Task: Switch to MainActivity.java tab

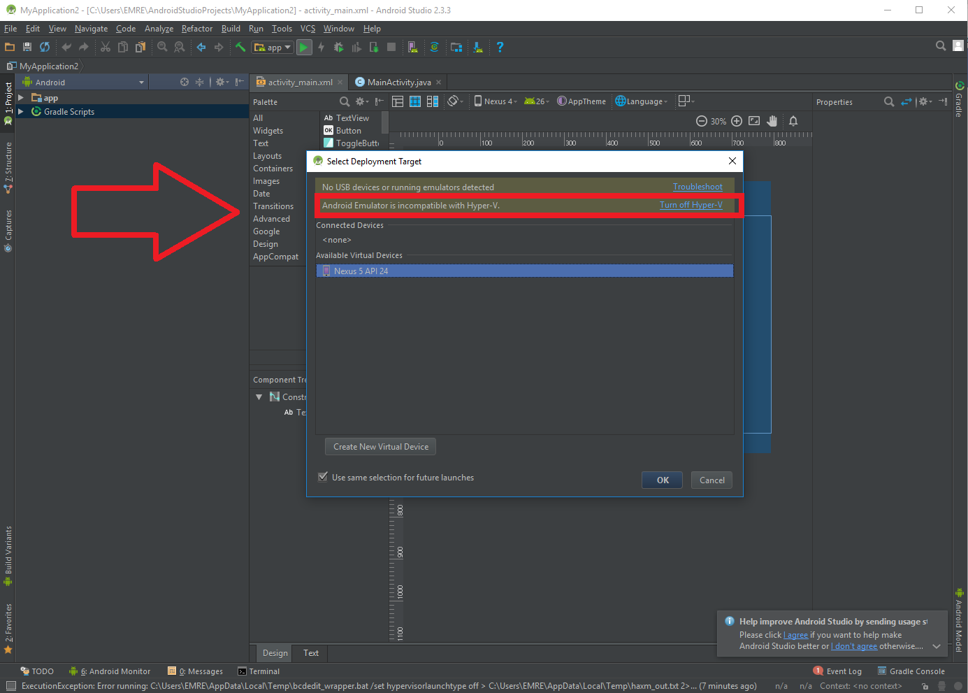Action: (x=398, y=83)
